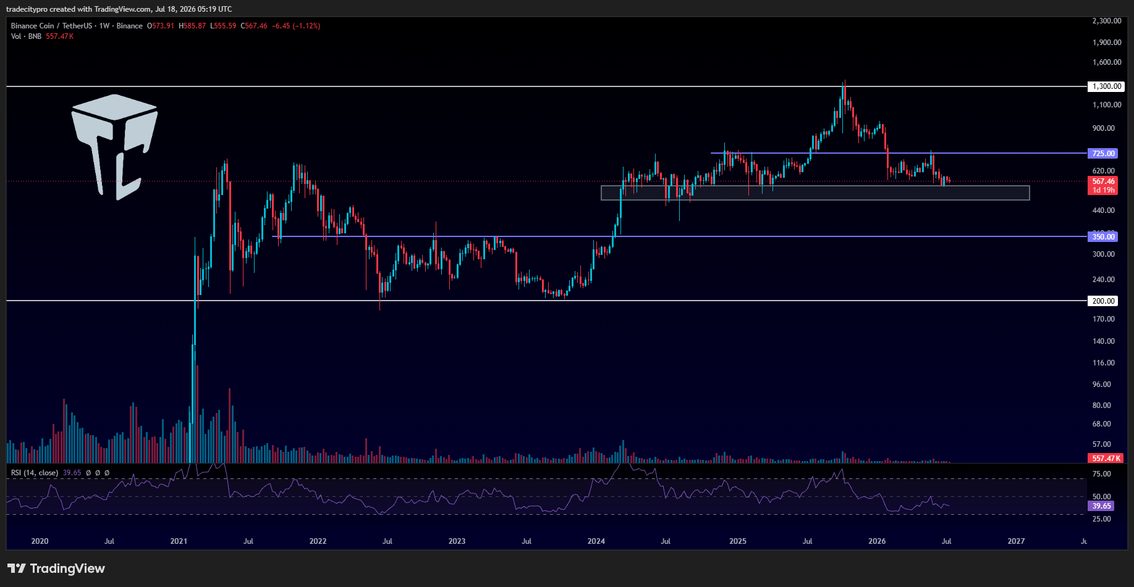This screenshot has width=1134, height=587.
Task: Click the 1,100.00 price axis label
Action: click(1107, 105)
